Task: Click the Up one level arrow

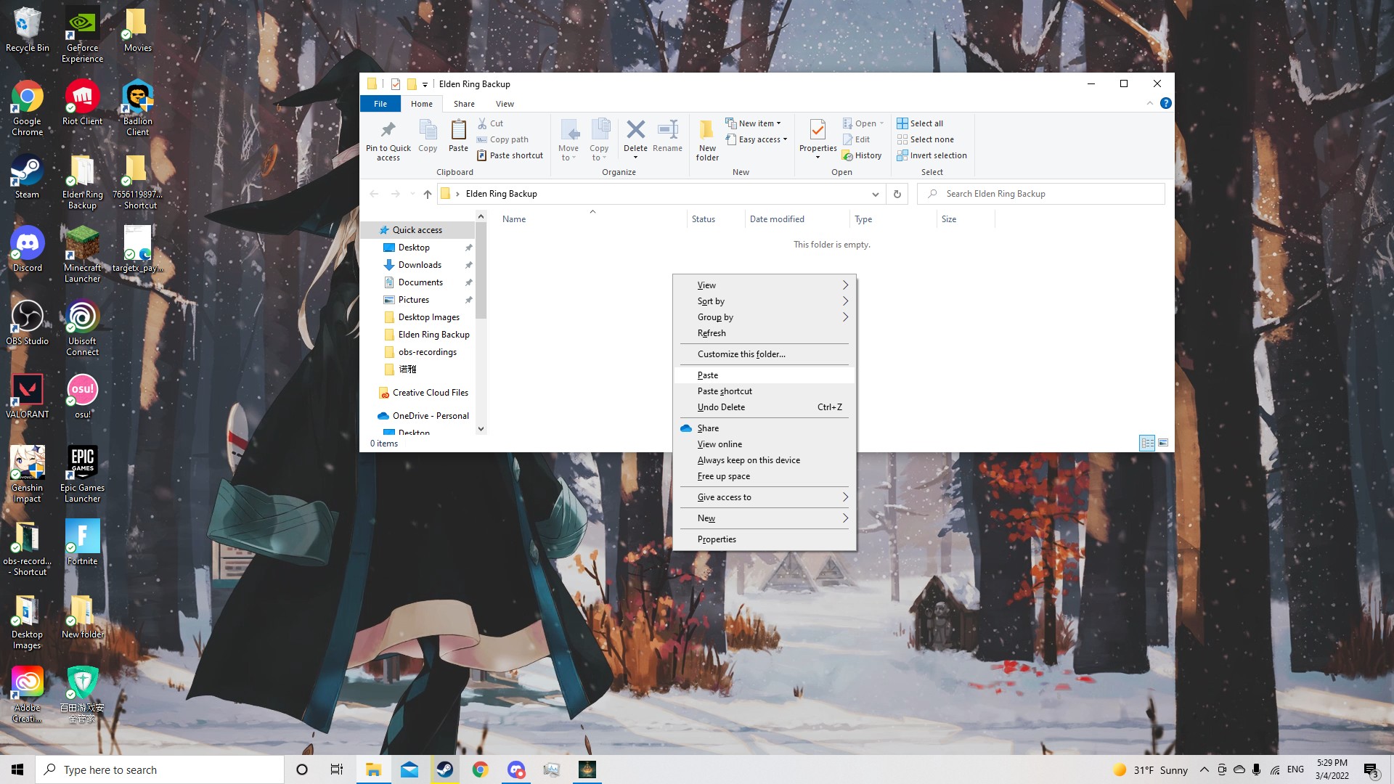Action: [428, 194]
